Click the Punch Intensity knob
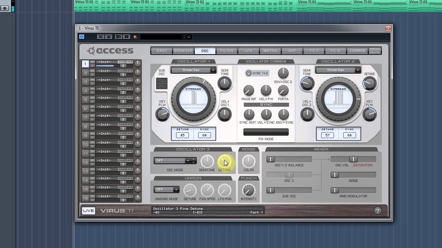This screenshot has height=248, width=442. click(x=249, y=190)
